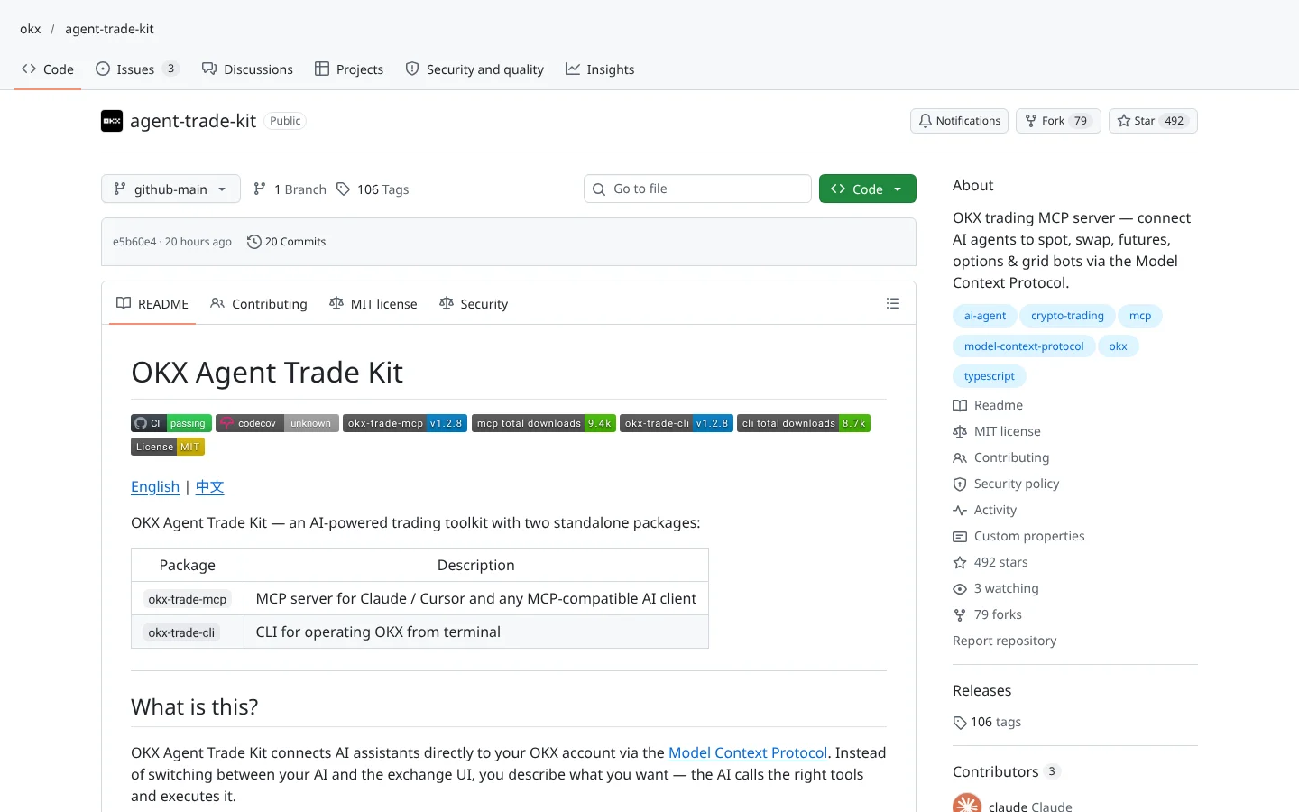Open the Code tab
Image resolution: width=1299 pixels, height=812 pixels.
[x=48, y=69]
